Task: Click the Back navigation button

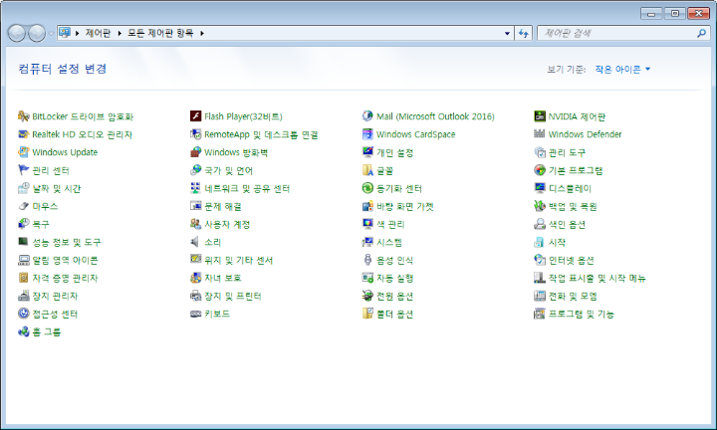Action: 17,33
